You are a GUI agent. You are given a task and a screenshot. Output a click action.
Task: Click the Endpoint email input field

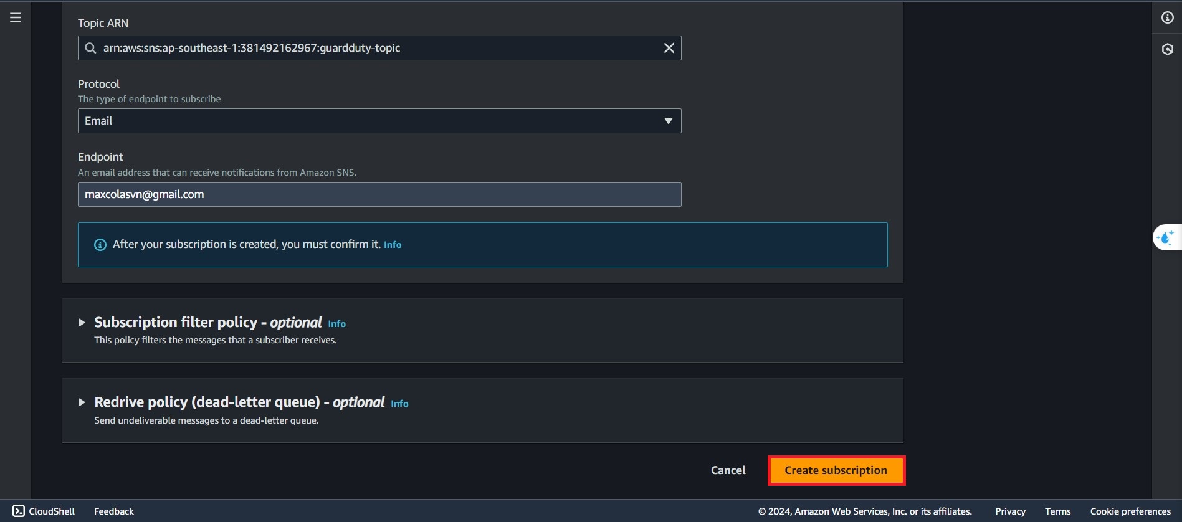coord(379,194)
